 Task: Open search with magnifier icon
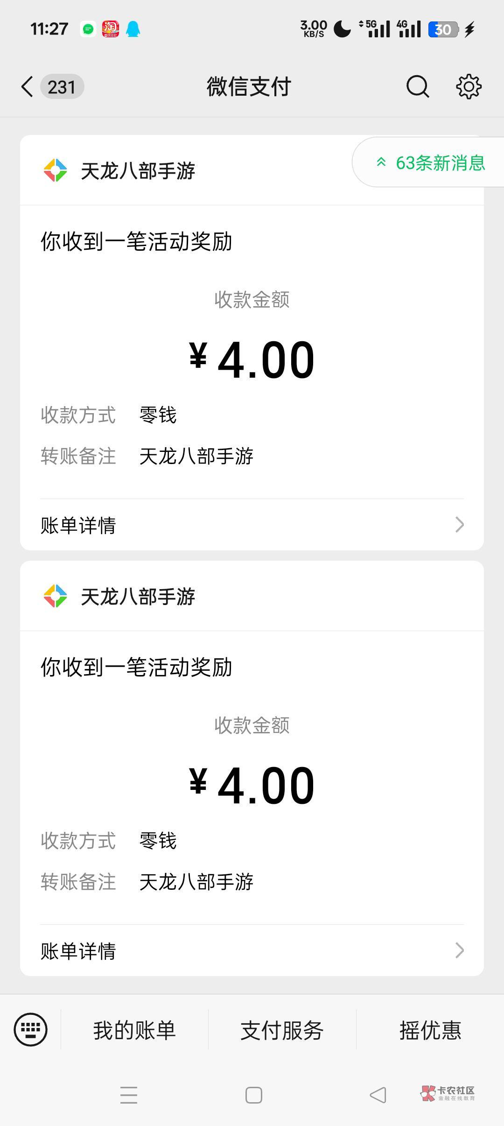pos(417,87)
